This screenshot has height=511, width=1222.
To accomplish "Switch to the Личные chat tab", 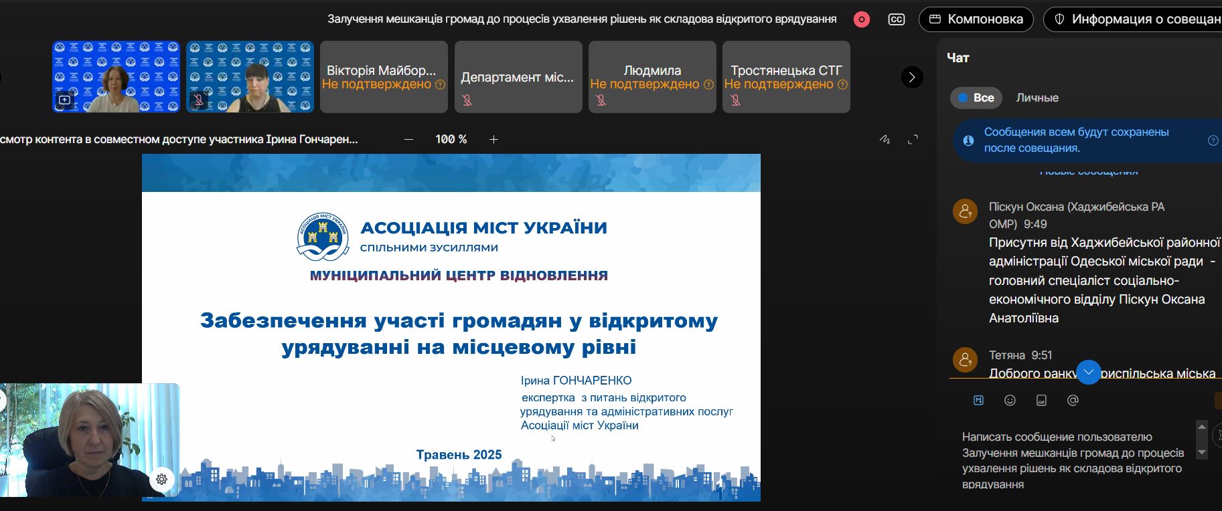I will (1037, 98).
